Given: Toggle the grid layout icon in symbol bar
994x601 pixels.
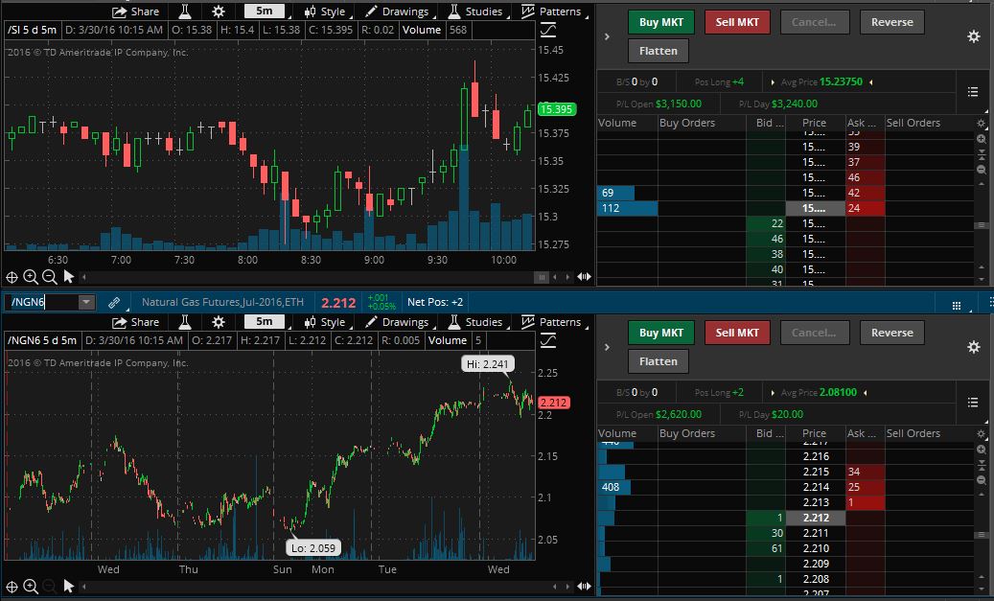Looking at the screenshot, I should click(956, 304).
